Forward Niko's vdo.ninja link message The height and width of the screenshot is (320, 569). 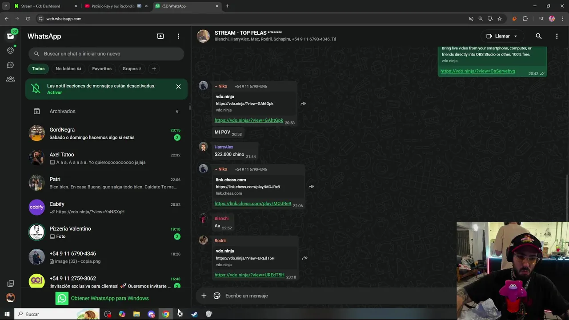tap(303, 104)
